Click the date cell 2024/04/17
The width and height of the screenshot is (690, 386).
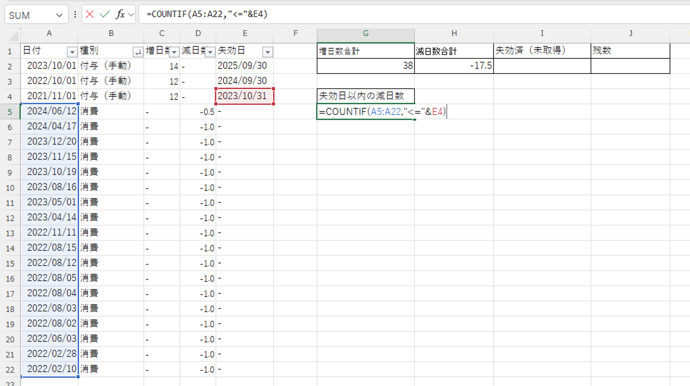click(x=49, y=127)
